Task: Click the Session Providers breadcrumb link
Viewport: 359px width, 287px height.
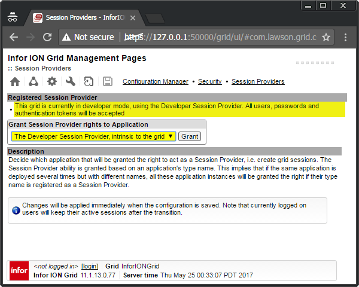Action: click(258, 81)
